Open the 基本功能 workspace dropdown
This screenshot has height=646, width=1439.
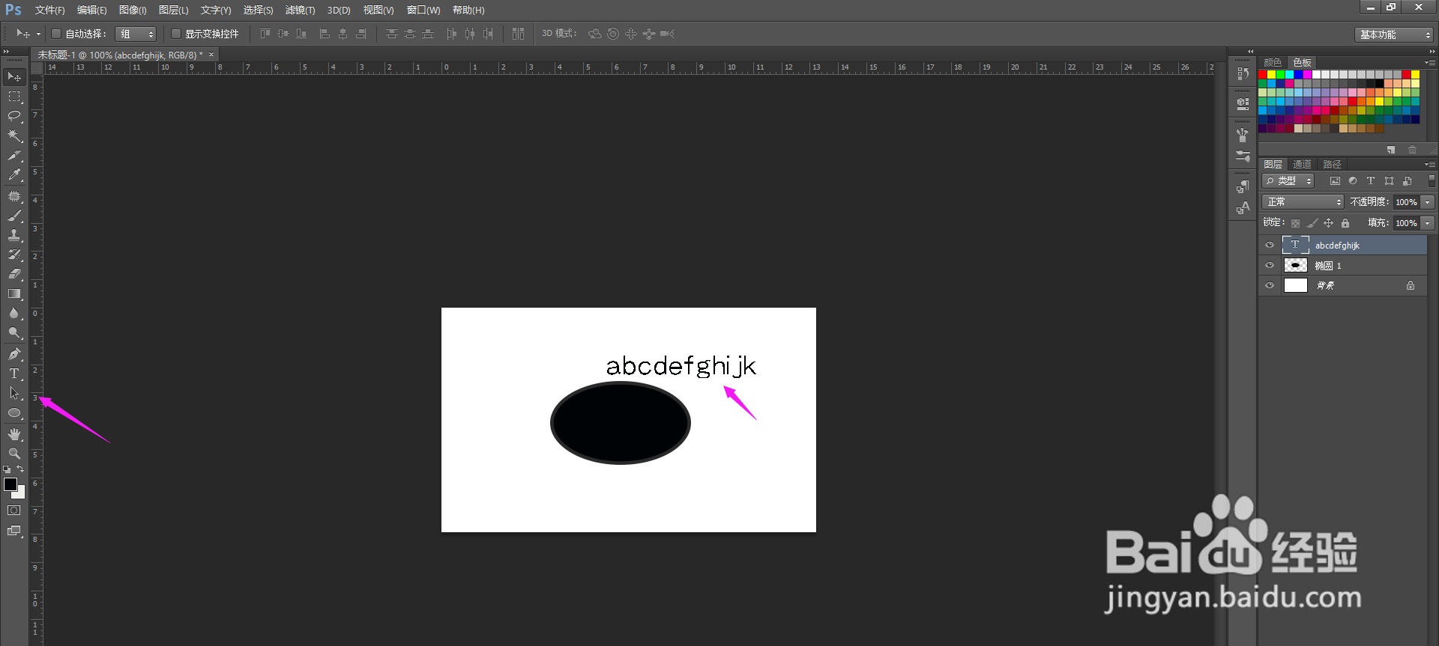click(1394, 34)
